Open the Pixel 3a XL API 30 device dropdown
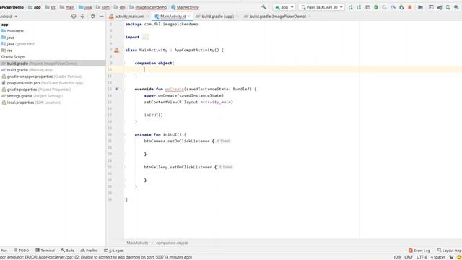The height and width of the screenshot is (260, 462). [x=322, y=7]
